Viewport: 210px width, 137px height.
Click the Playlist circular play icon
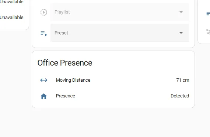pyautogui.click(x=44, y=12)
